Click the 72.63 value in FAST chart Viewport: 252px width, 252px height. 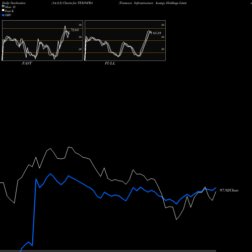[75, 30]
